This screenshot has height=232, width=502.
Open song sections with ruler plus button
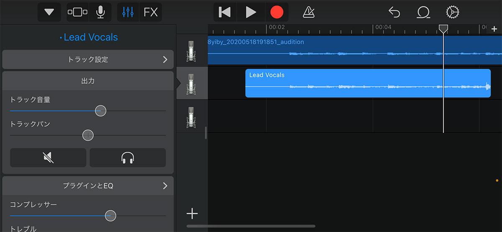coord(494,29)
